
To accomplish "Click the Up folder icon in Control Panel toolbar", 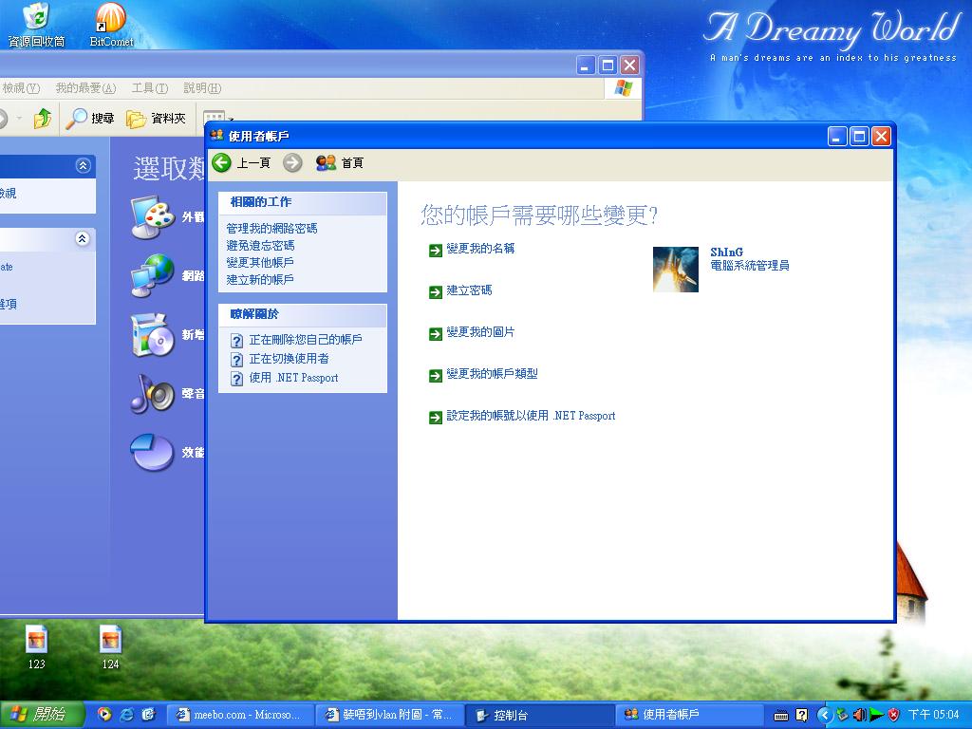I will [x=43, y=118].
